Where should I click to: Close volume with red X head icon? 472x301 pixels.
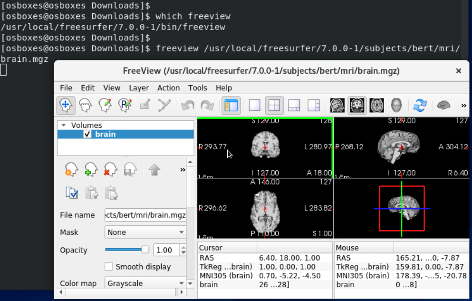pos(110,170)
